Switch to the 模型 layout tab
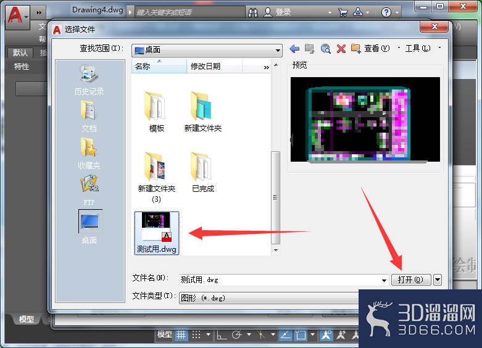482x348 pixels. (x=27, y=319)
